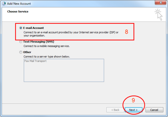
Task: Click the cursor sparkle graphic in the header
Action: 159,14
